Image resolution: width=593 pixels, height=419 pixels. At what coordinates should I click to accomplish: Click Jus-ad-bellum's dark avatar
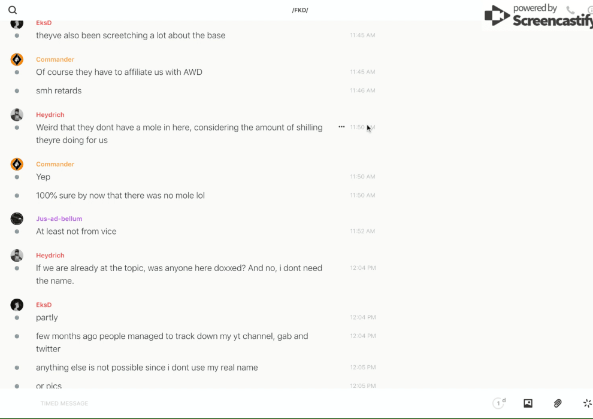coord(17,218)
